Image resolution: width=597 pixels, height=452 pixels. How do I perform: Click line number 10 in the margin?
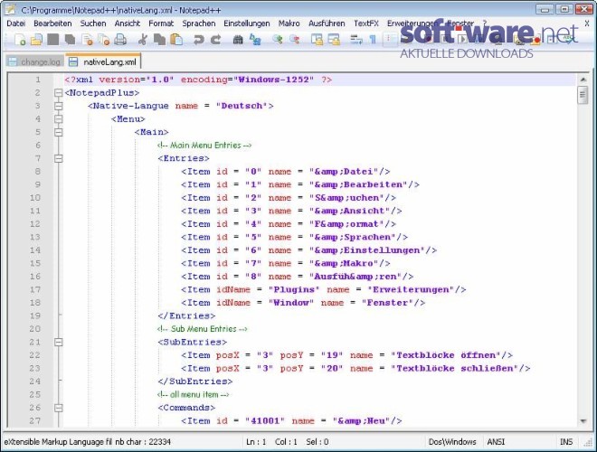pyautogui.click(x=35, y=198)
